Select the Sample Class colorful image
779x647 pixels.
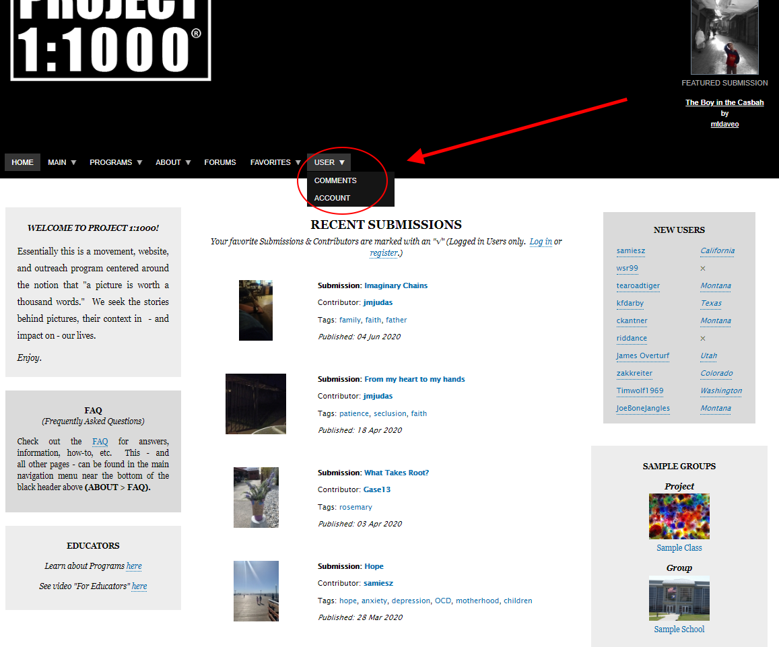pyautogui.click(x=679, y=516)
